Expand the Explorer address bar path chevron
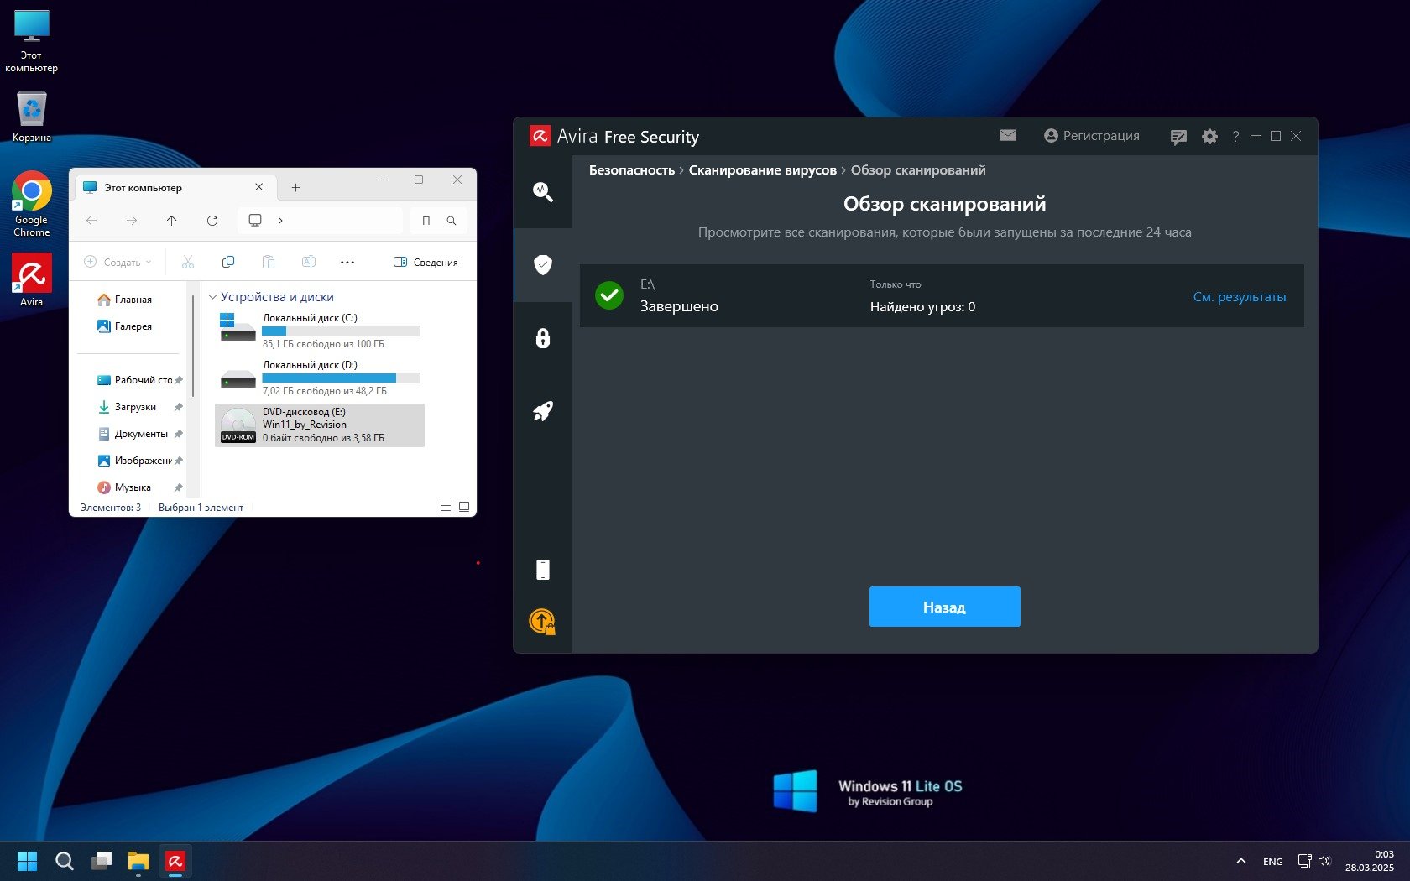 point(280,221)
